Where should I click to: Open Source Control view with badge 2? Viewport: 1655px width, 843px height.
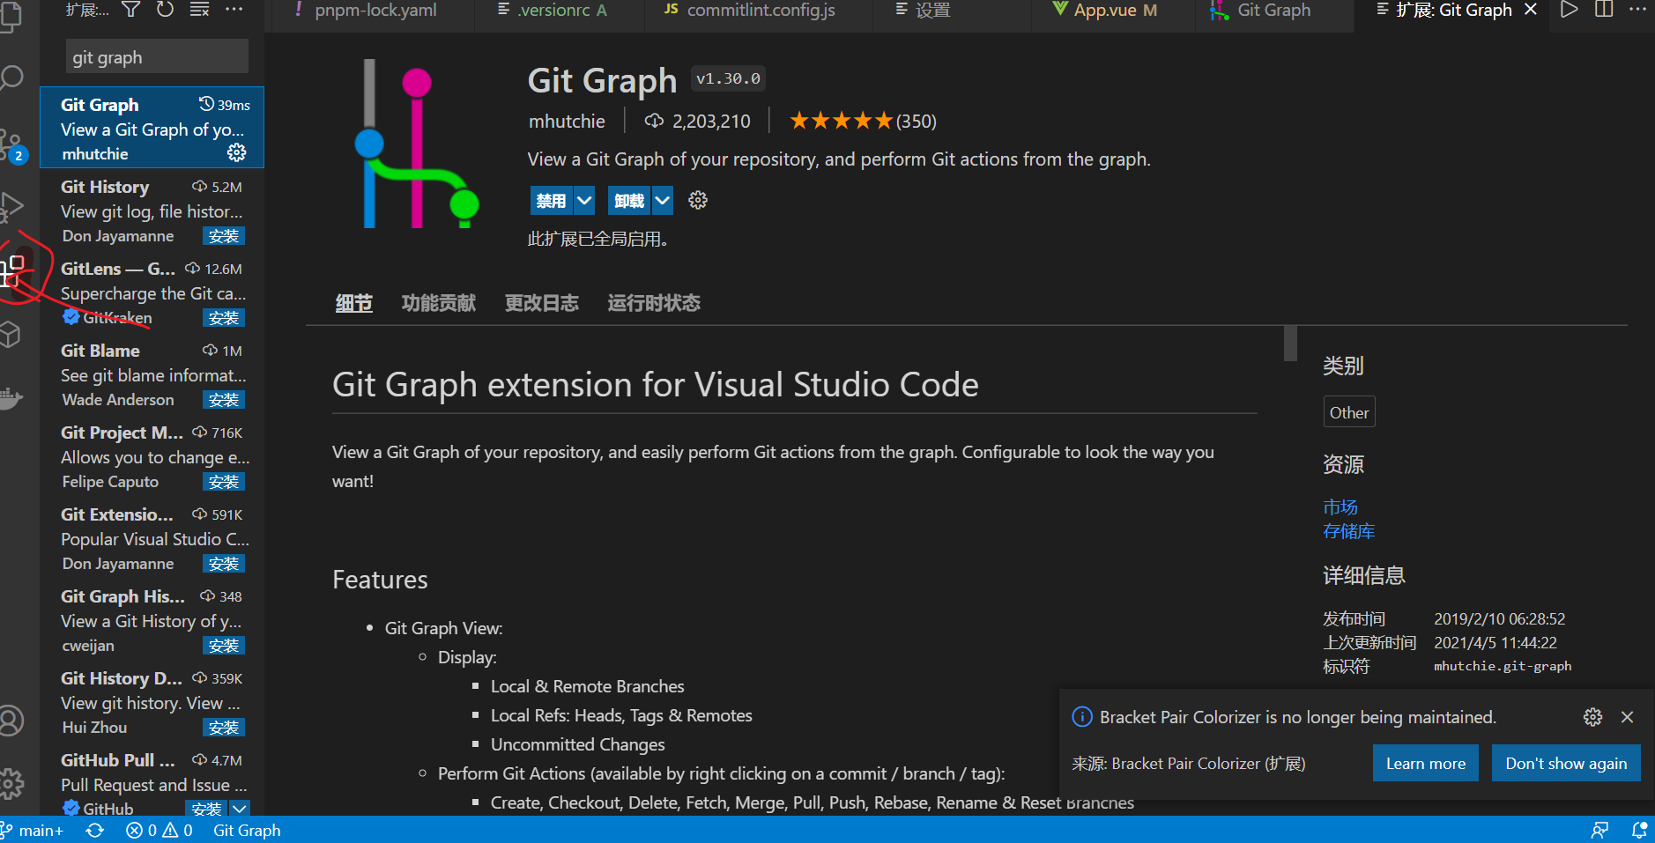[12, 146]
